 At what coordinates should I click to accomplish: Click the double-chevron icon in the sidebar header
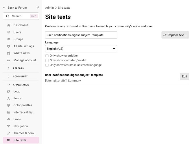(x=38, y=7)
